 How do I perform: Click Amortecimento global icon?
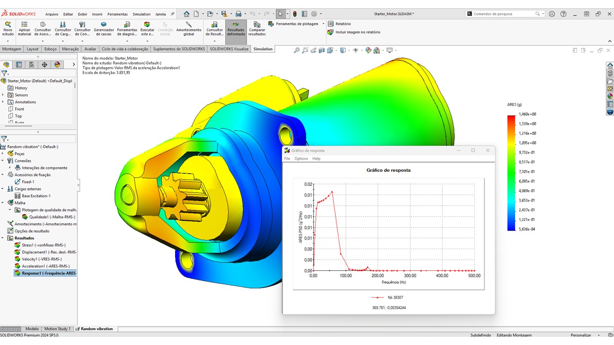tap(189, 24)
